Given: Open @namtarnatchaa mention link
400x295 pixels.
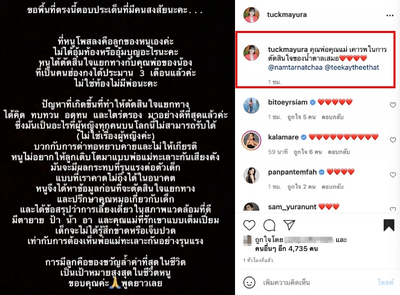Looking at the screenshot, I should [x=295, y=67].
